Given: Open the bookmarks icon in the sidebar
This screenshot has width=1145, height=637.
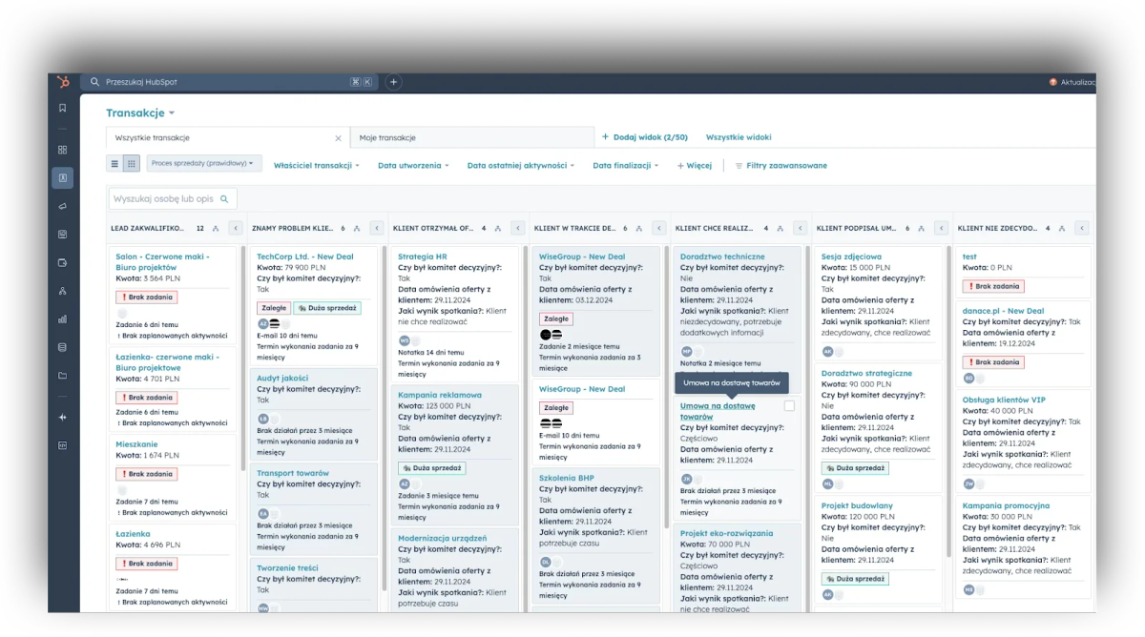Looking at the screenshot, I should pyautogui.click(x=63, y=108).
